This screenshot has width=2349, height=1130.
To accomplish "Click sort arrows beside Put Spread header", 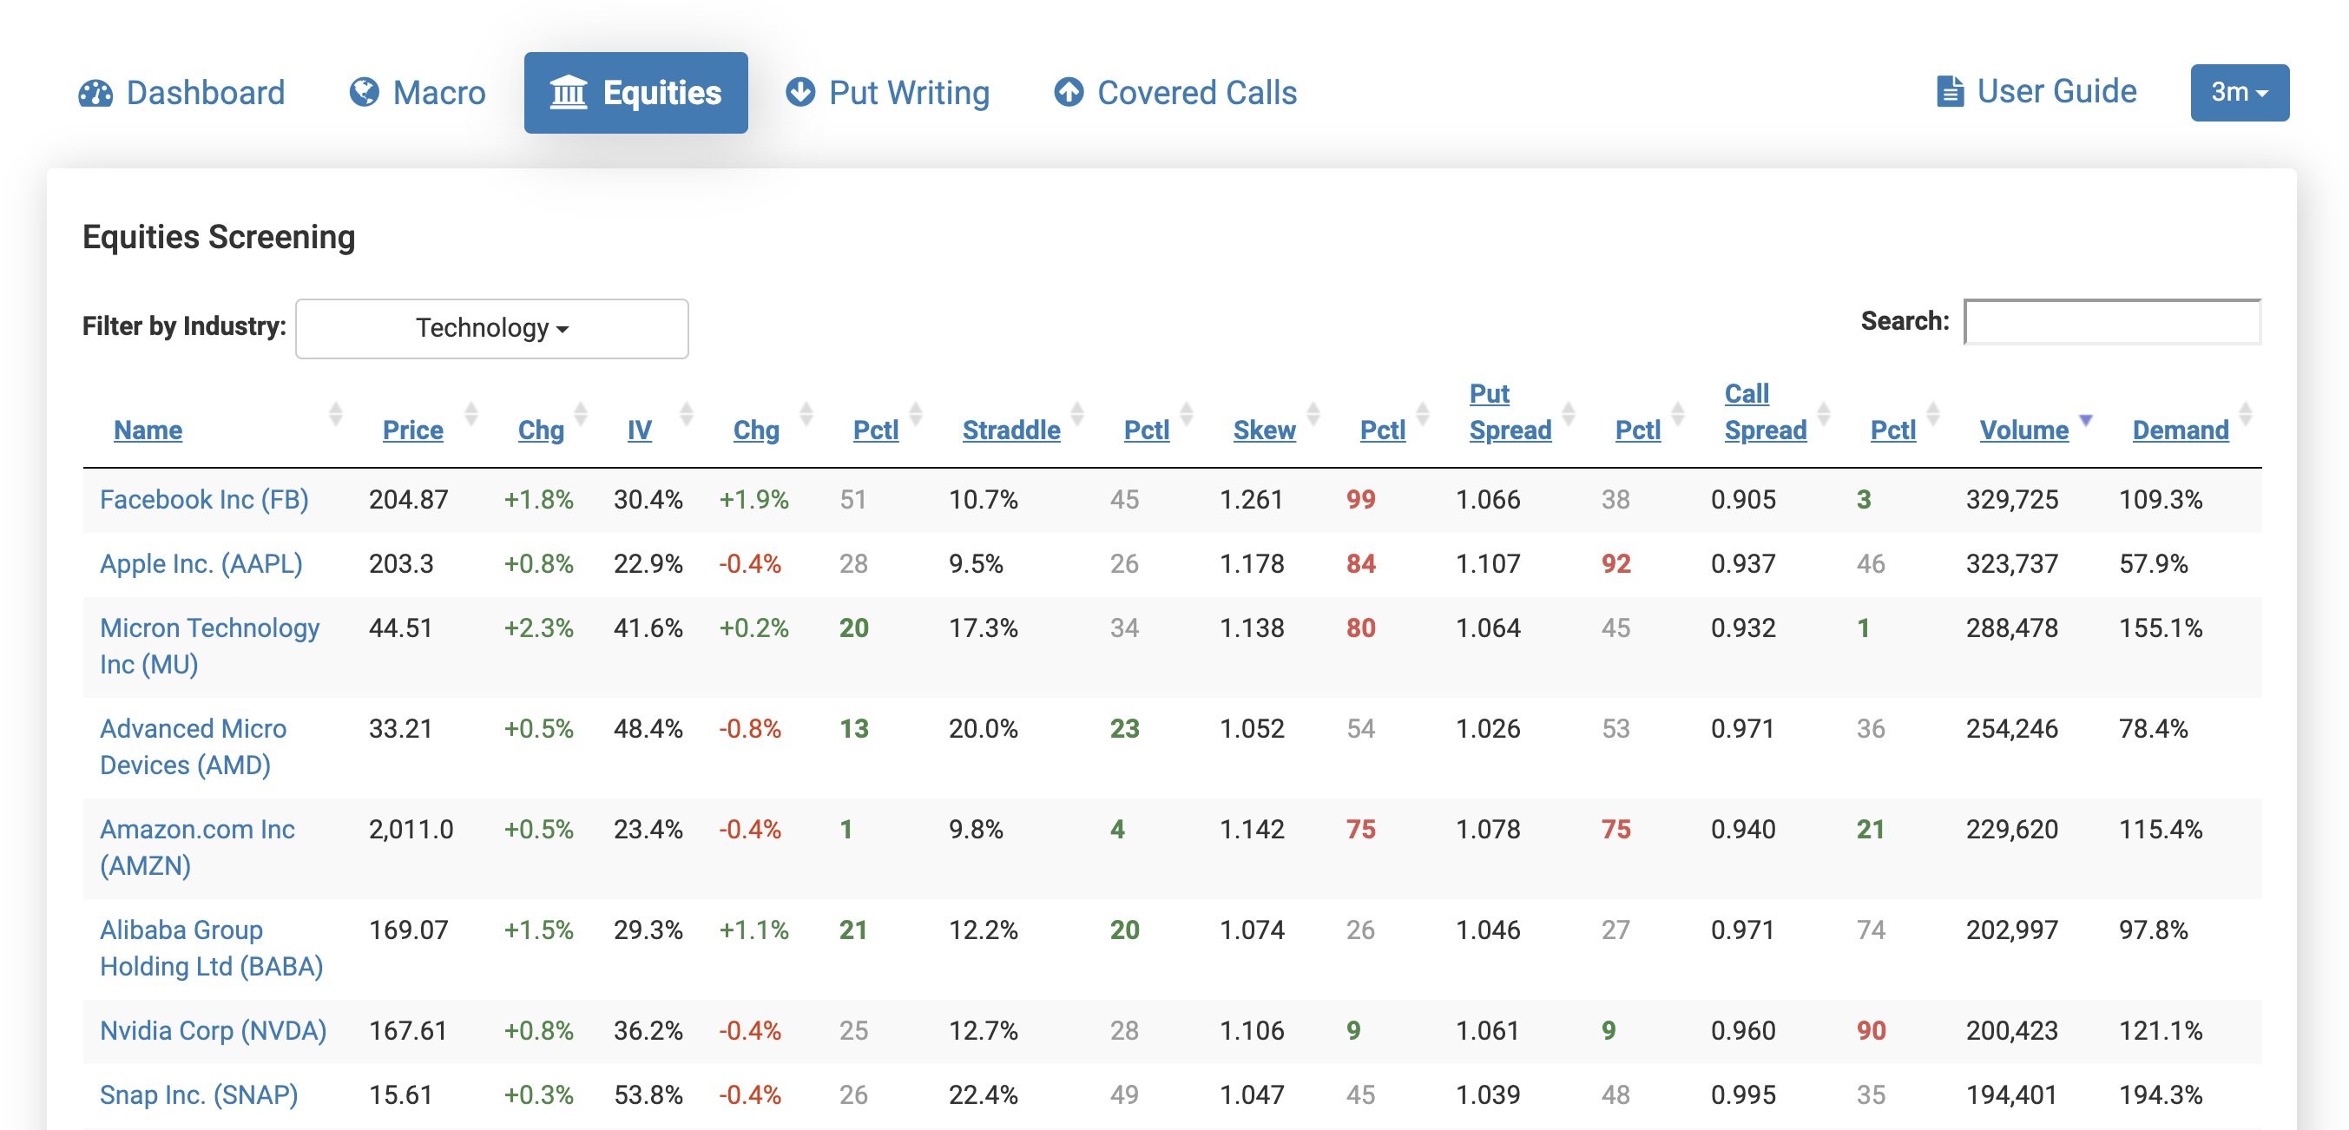I will click(1569, 415).
